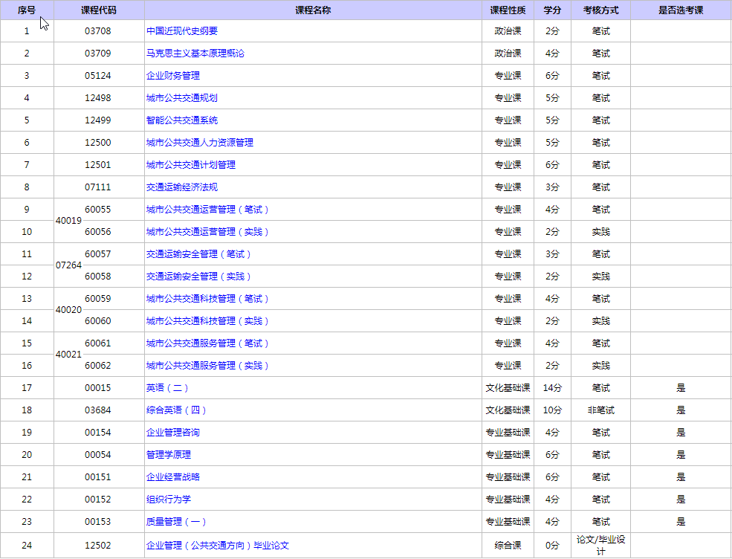Click the 考核方式 column header

point(600,10)
